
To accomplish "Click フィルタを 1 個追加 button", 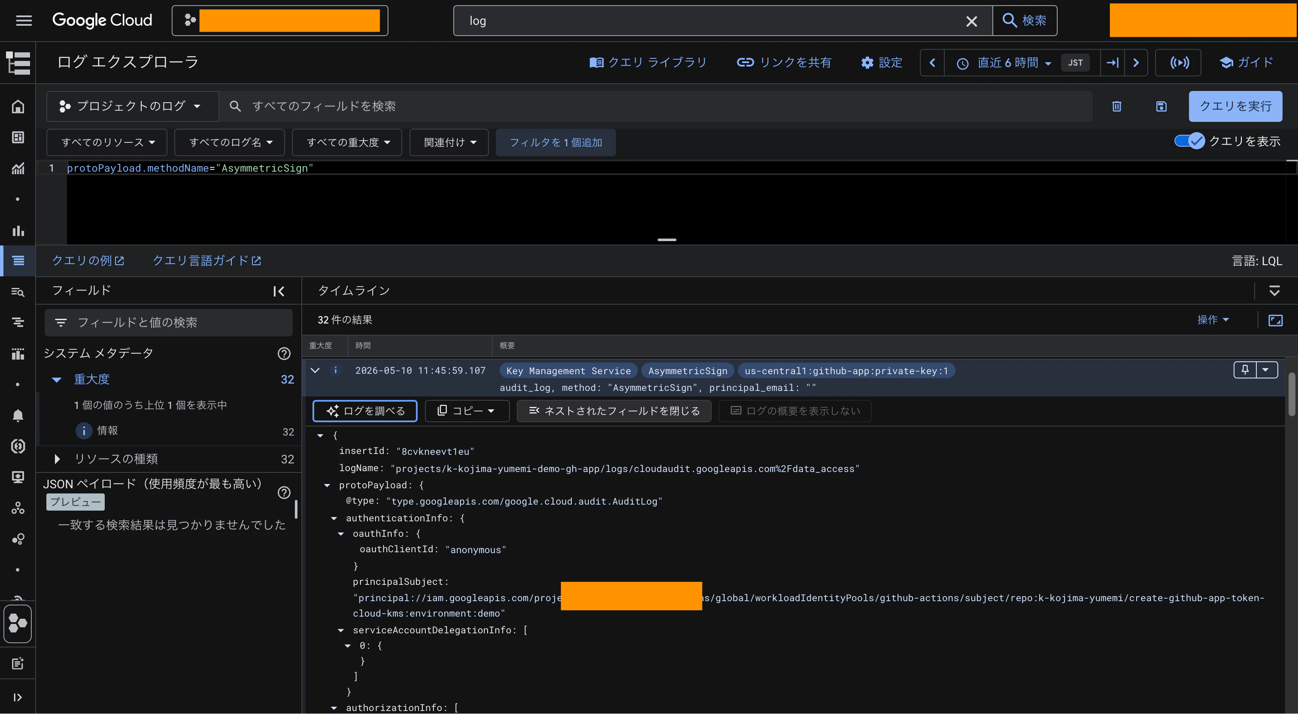I will (555, 142).
